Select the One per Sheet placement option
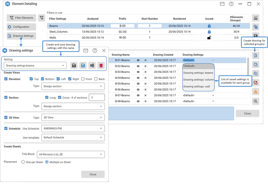This screenshot has width=268, height=184. (23, 162)
